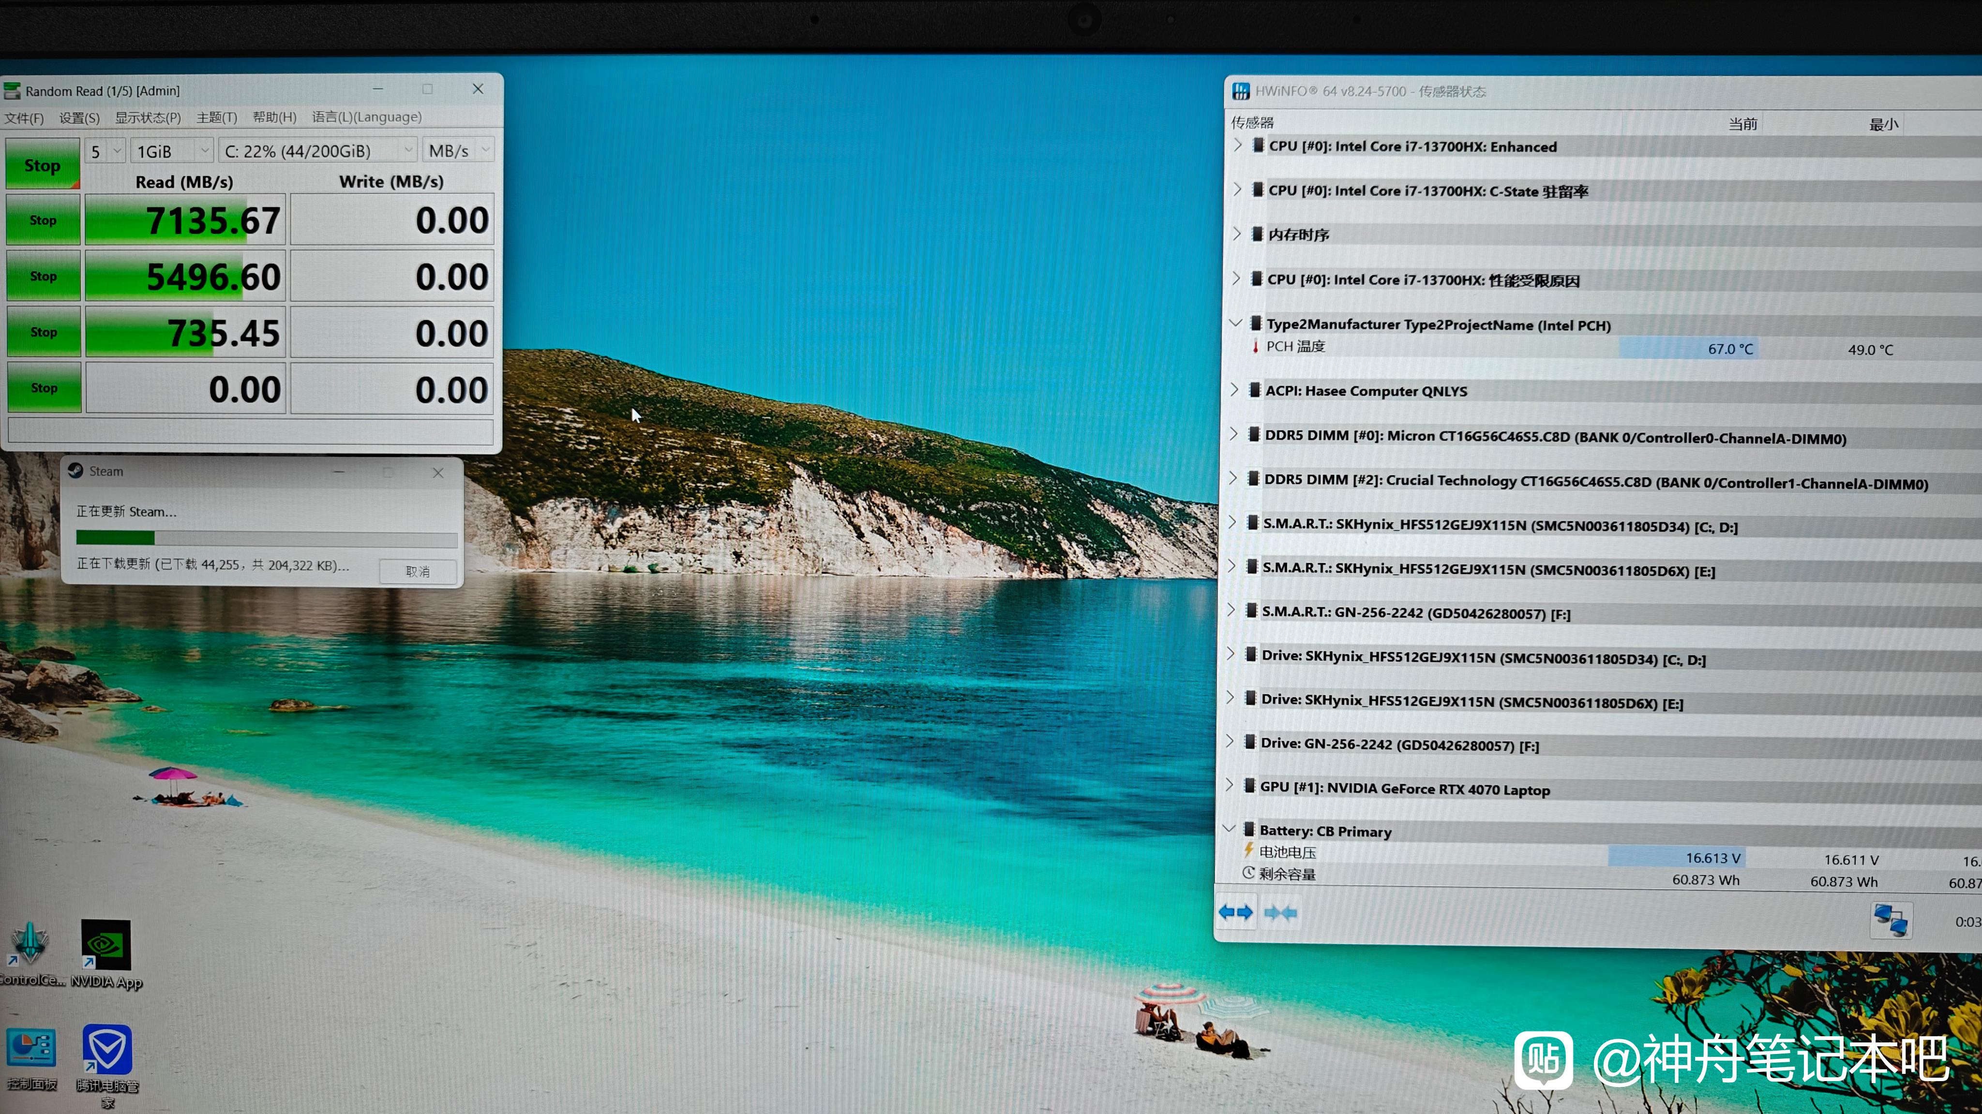Image resolution: width=1982 pixels, height=1114 pixels.
Task: Click the Steam logo in the dialog title bar
Action: coord(75,470)
